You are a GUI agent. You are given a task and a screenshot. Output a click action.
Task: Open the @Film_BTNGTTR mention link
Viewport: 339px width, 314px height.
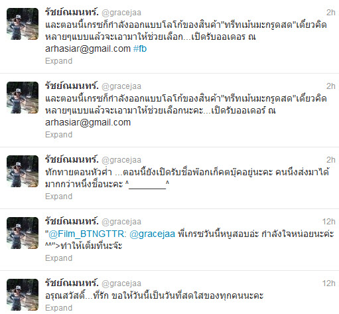coord(87,234)
